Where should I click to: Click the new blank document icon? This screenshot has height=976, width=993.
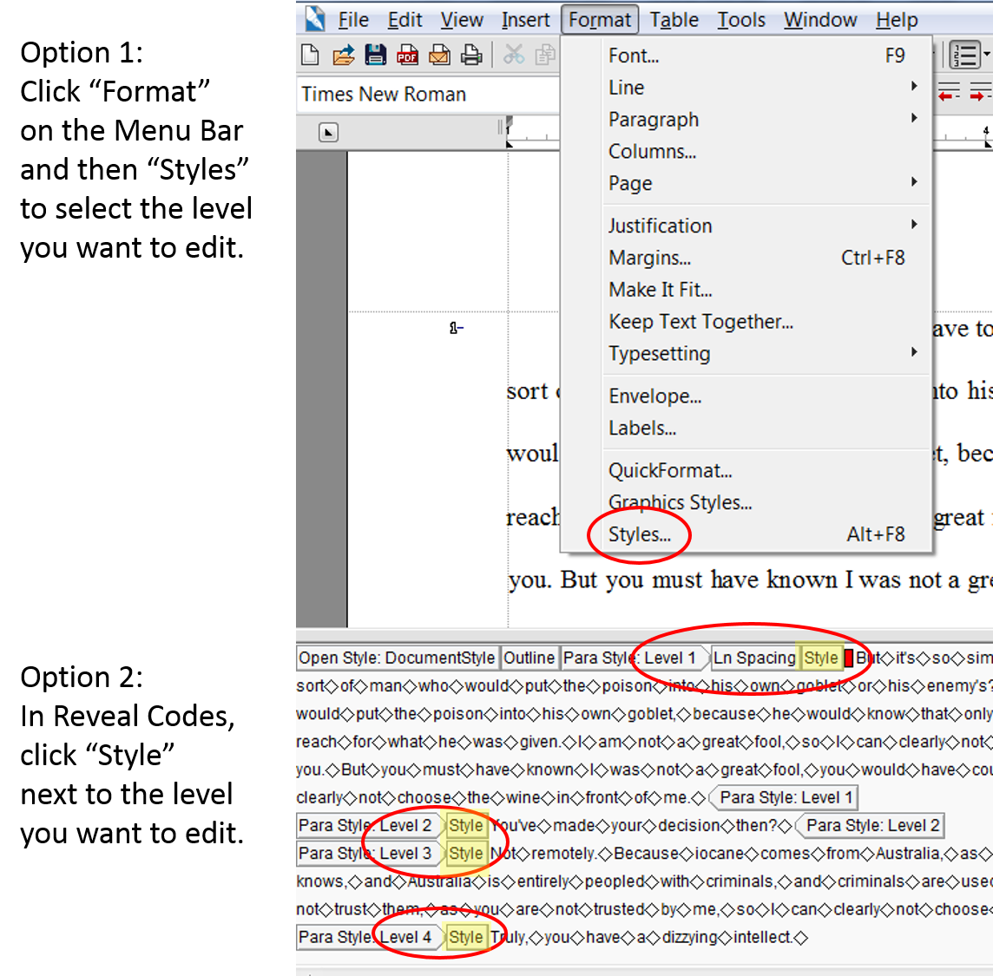coord(310,56)
